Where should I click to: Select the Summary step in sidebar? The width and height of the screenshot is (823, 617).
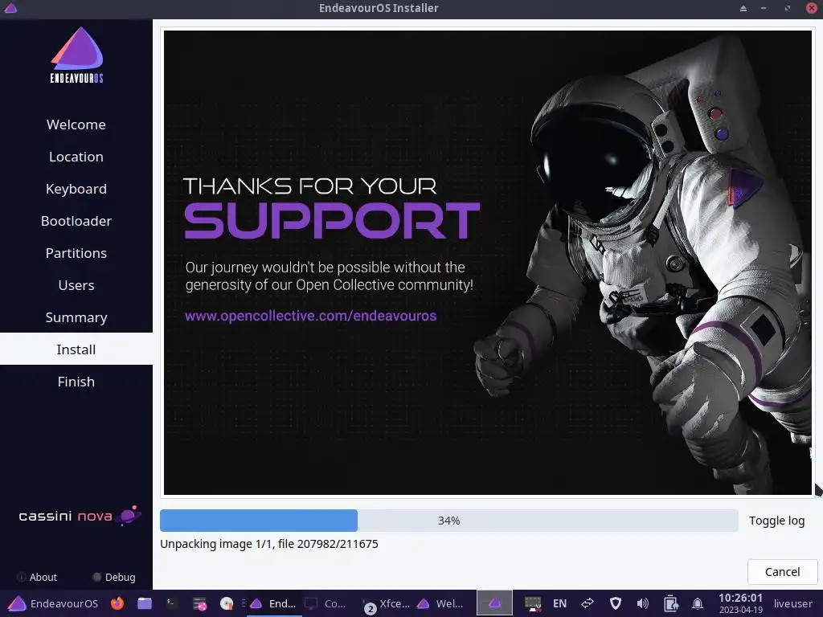coord(76,317)
